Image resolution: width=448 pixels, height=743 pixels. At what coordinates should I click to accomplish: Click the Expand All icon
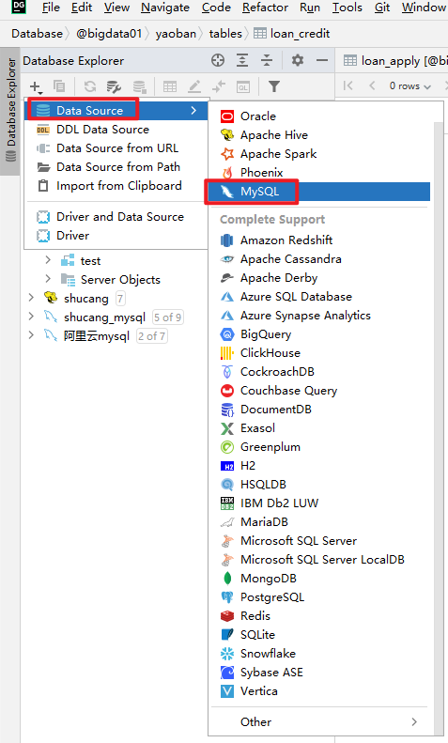coord(242,60)
